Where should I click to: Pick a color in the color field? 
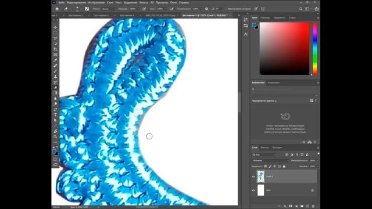click(284, 49)
